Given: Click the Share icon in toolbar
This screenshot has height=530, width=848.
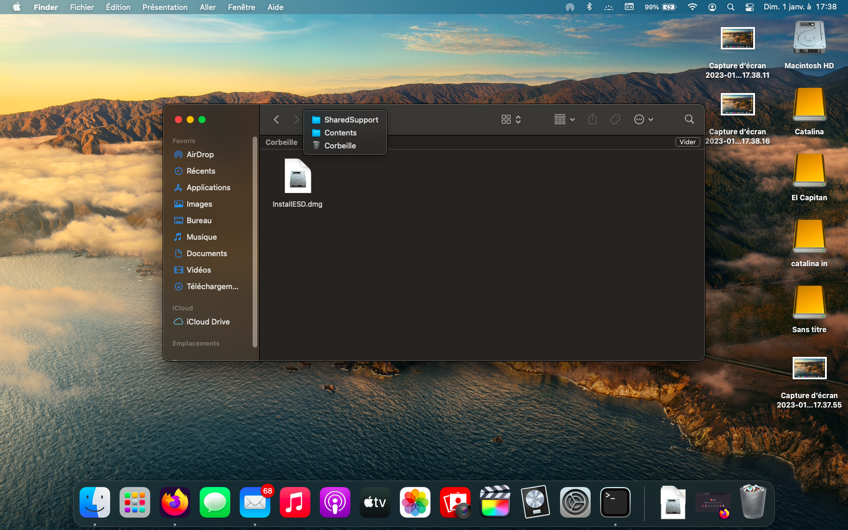Looking at the screenshot, I should [592, 120].
